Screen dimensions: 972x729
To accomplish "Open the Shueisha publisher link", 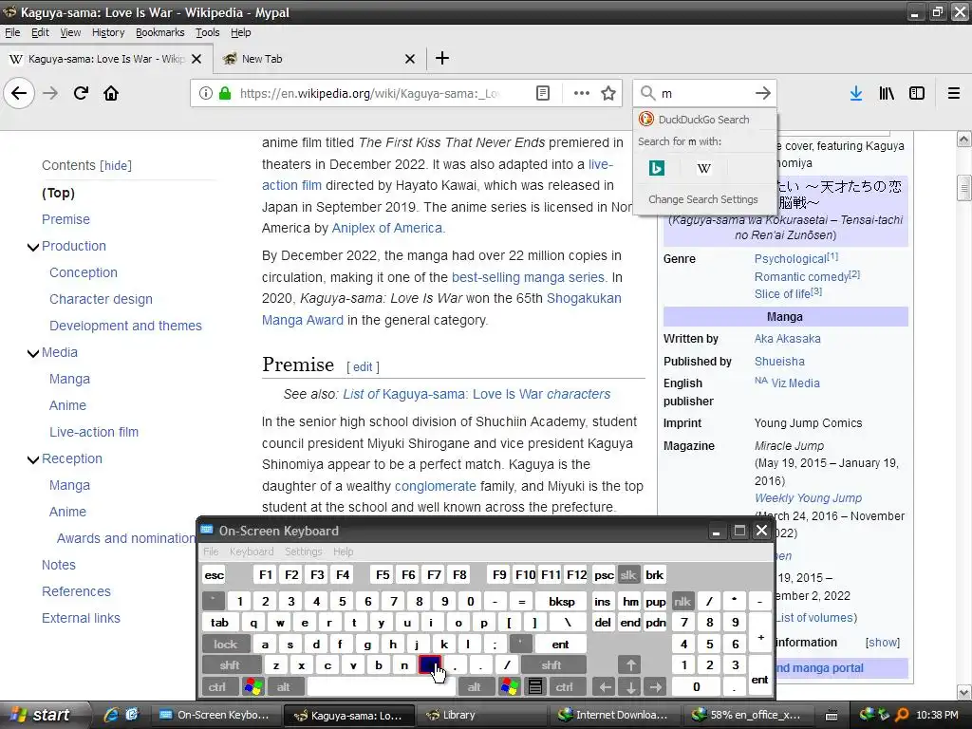I will [779, 362].
